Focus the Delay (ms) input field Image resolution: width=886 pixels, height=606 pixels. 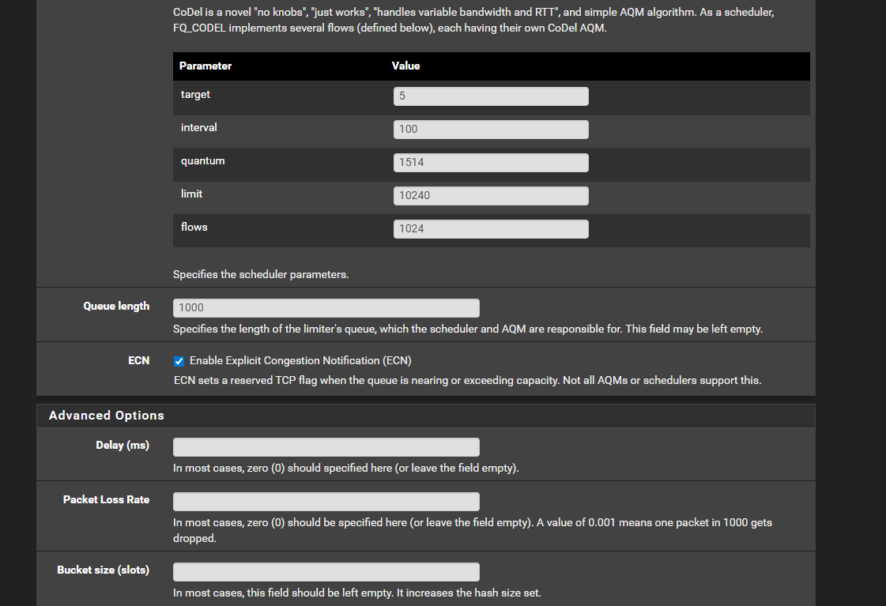tap(326, 447)
